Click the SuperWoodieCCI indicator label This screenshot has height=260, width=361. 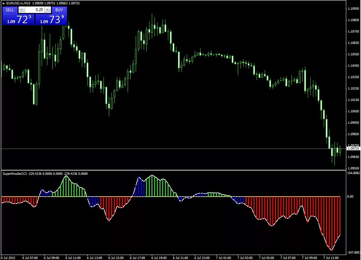click(x=15, y=173)
